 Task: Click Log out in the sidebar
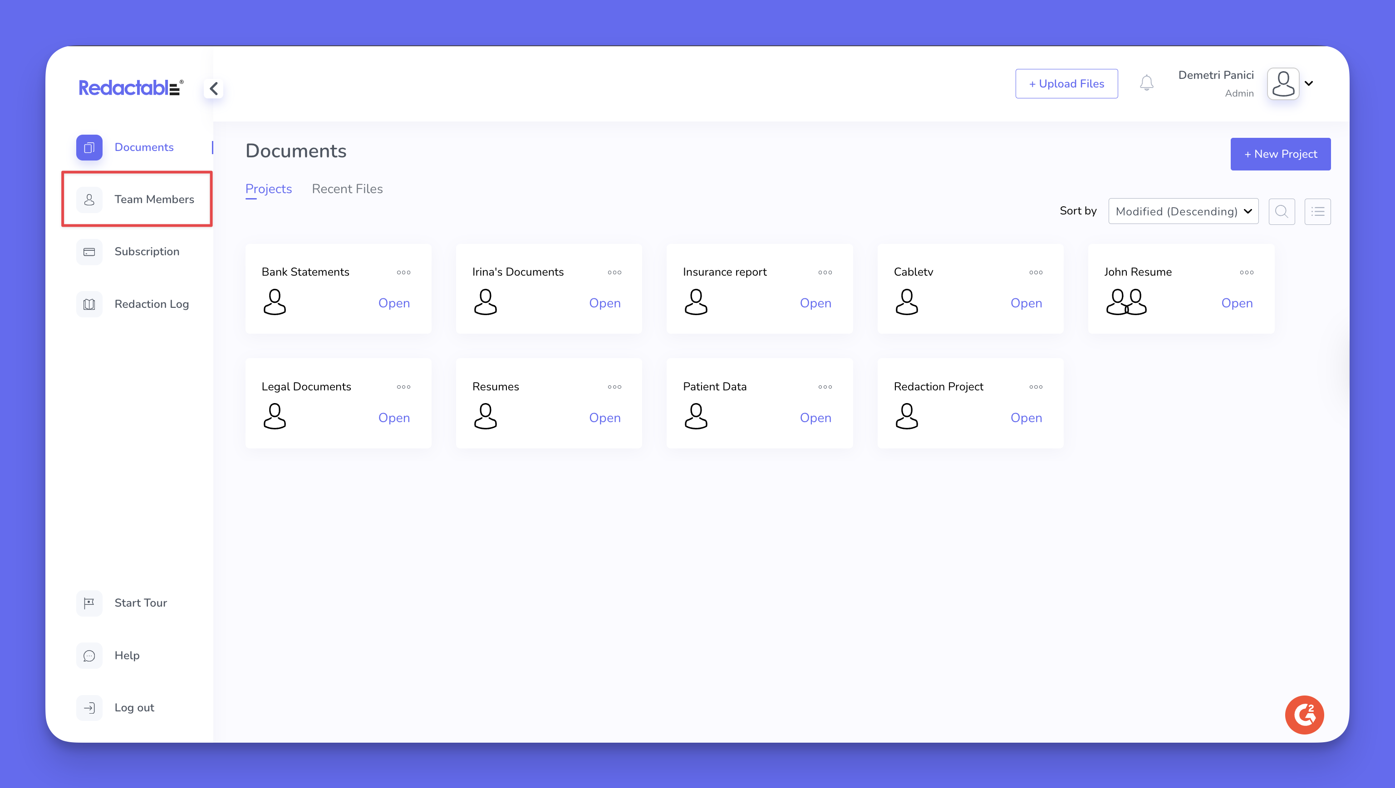click(134, 707)
